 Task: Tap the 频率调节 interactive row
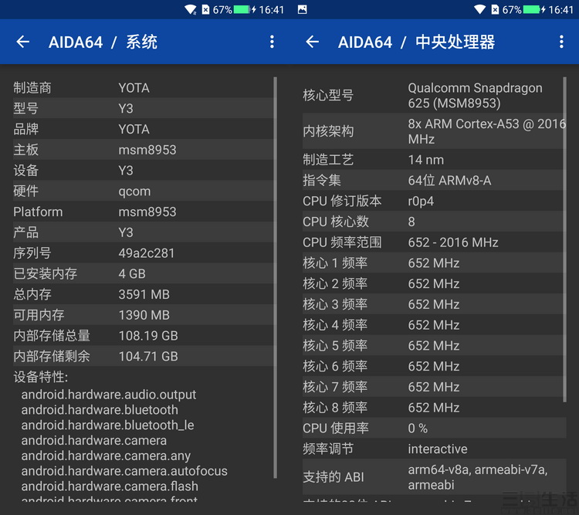[x=432, y=449]
